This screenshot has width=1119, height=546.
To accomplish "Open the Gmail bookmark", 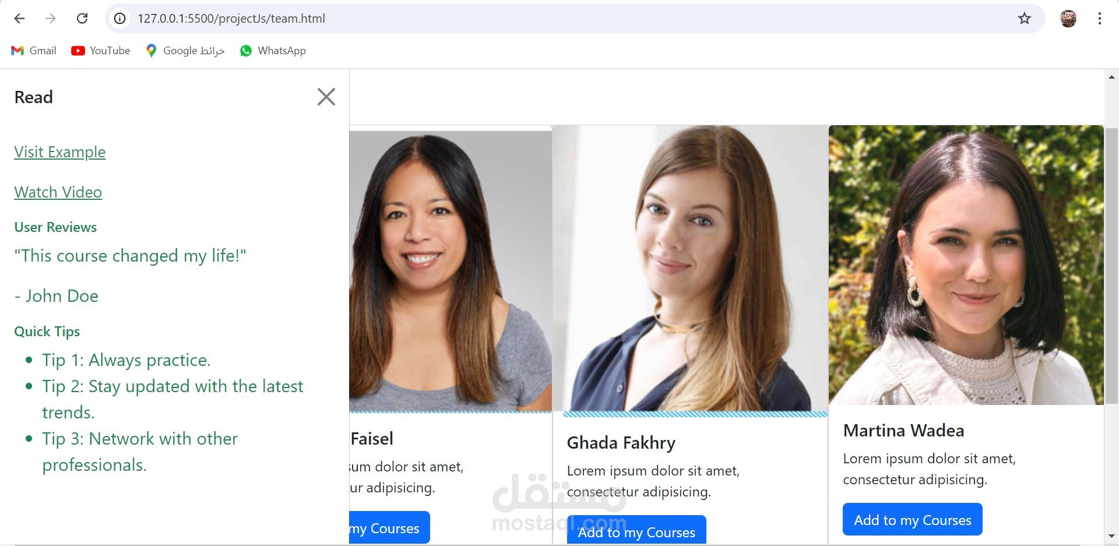I will click(34, 51).
